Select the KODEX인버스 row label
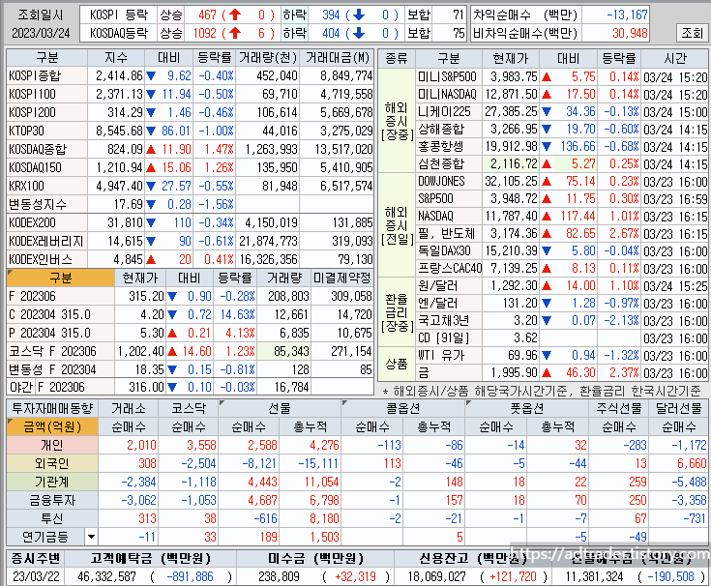Image resolution: width=711 pixels, height=586 pixels. click(47, 260)
